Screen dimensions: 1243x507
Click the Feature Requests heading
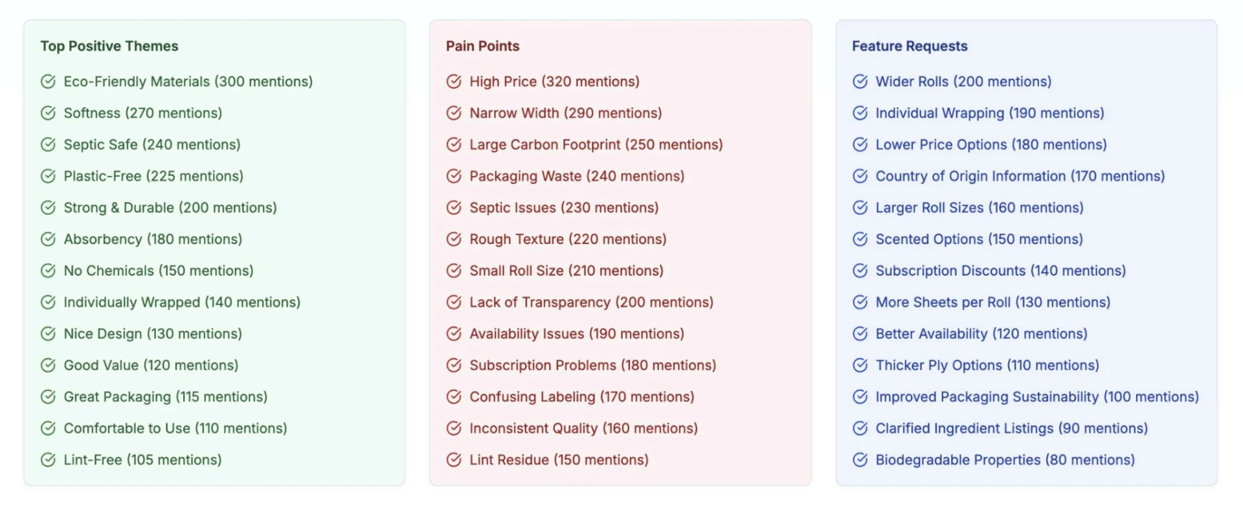(910, 46)
